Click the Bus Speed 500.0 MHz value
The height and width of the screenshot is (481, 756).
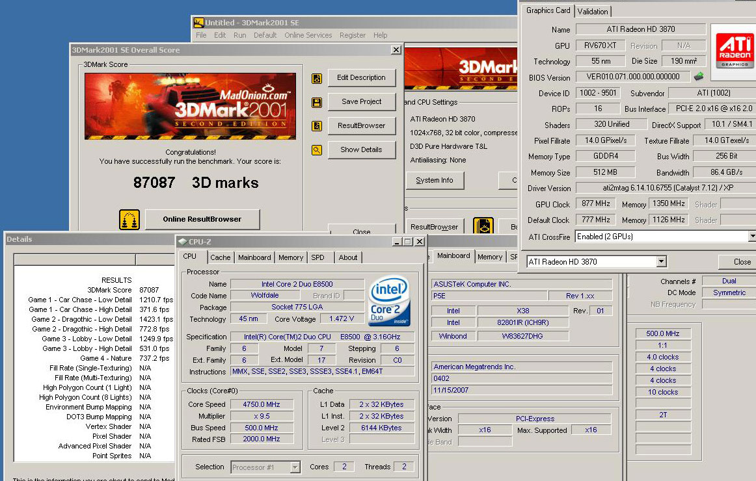262,428
